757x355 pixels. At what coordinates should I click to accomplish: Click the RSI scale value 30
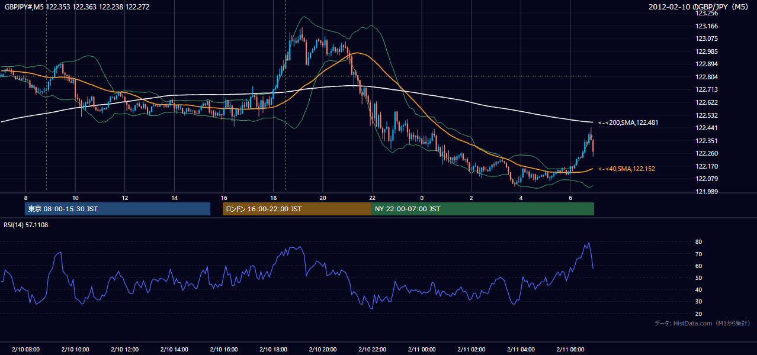(x=699, y=301)
